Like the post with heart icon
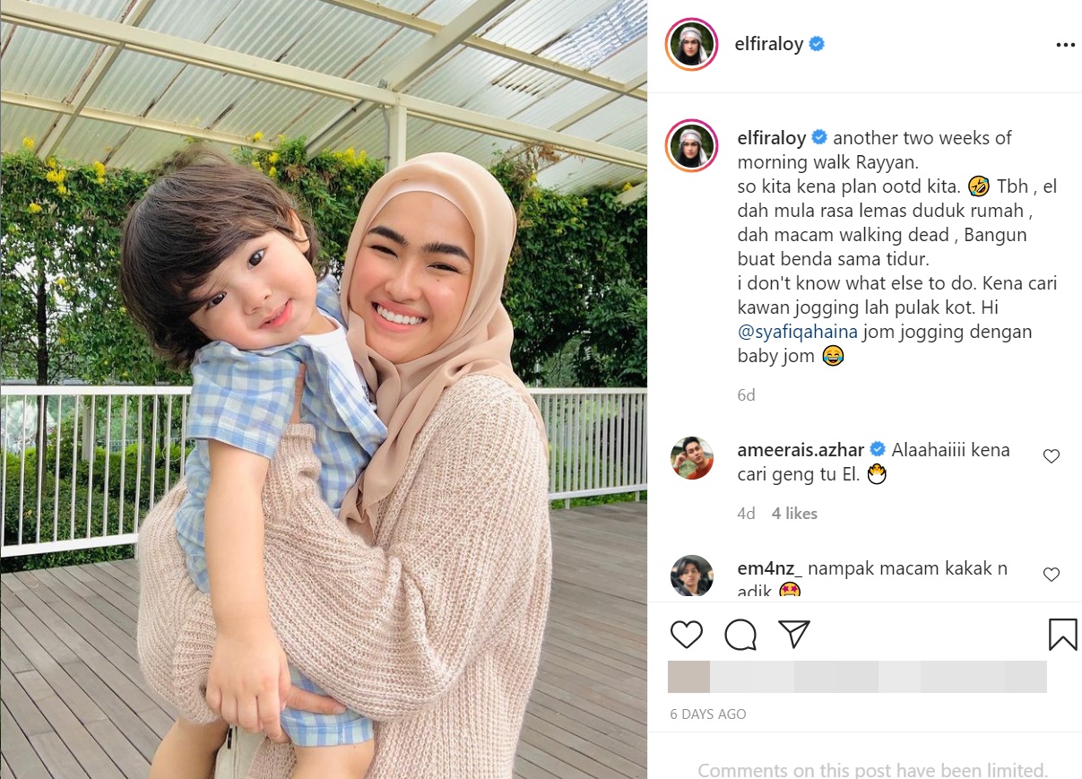Viewport: 1082px width, 779px height. (687, 634)
